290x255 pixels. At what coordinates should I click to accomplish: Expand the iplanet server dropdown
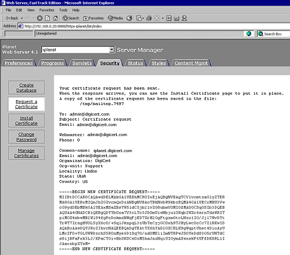pyautogui.click(x=112, y=50)
